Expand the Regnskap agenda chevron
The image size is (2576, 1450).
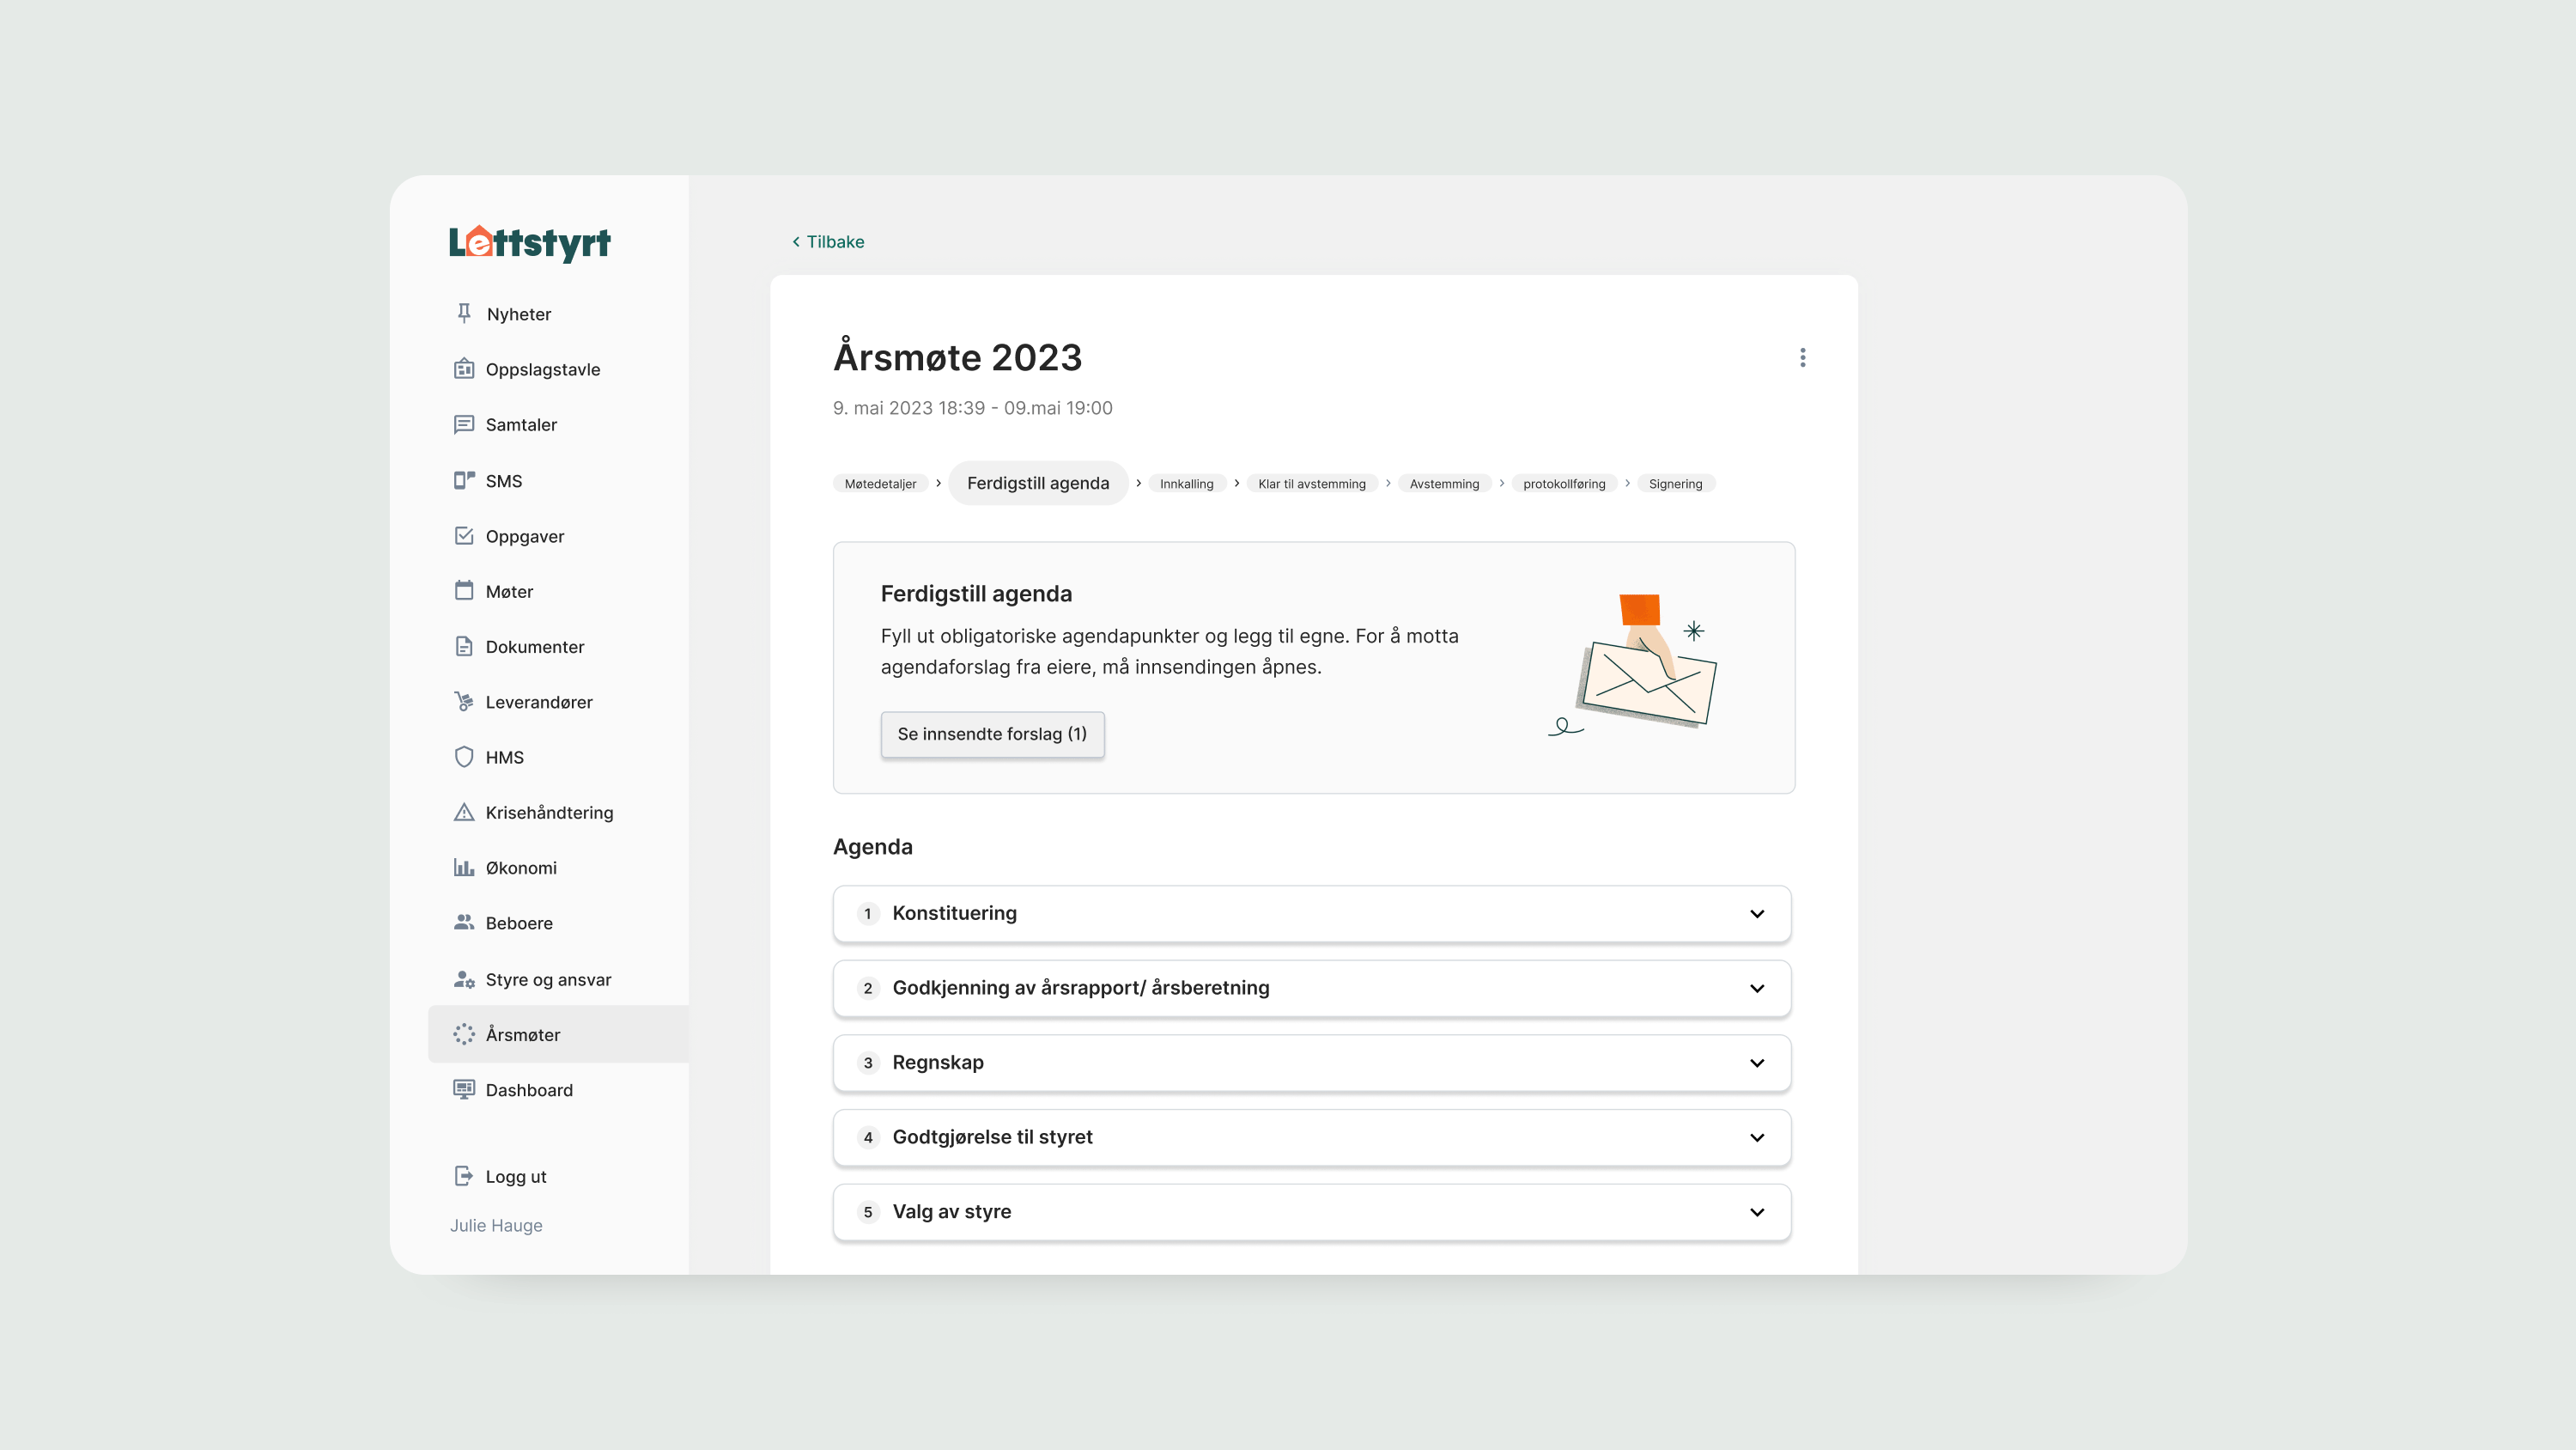pos(1756,1062)
